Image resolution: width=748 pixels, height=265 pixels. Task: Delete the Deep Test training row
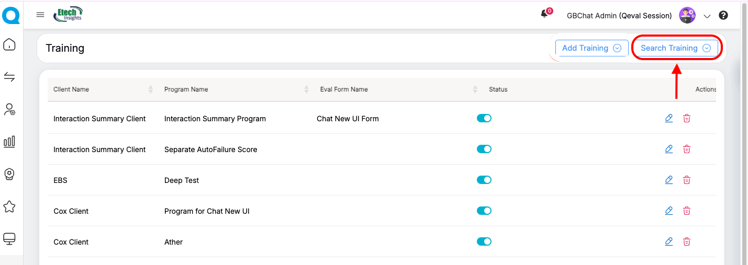click(x=687, y=180)
